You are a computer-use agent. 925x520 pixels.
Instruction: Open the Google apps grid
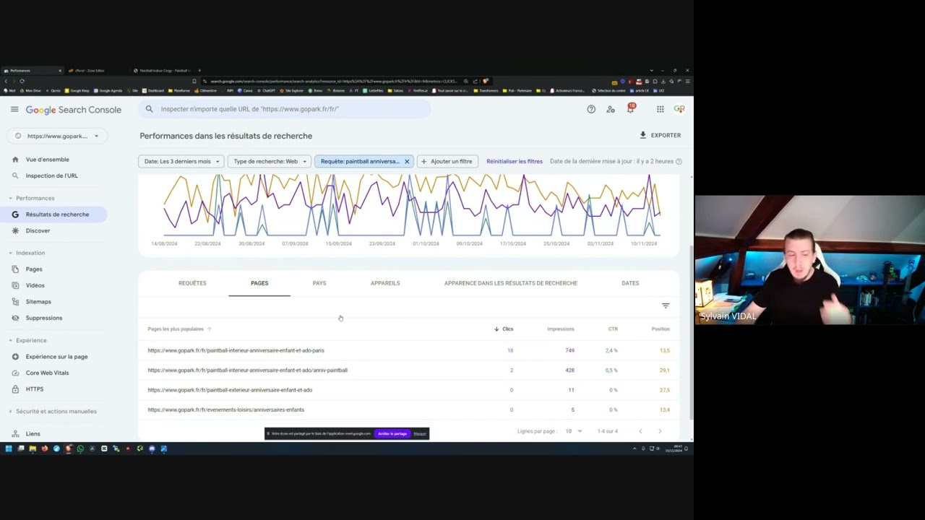[x=660, y=109]
